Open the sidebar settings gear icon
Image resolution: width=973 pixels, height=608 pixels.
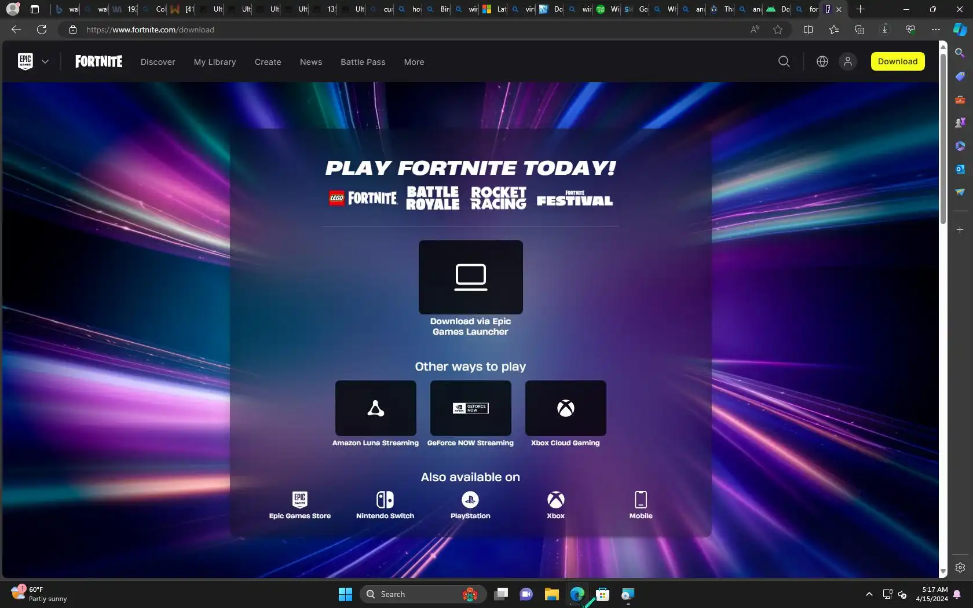(960, 567)
